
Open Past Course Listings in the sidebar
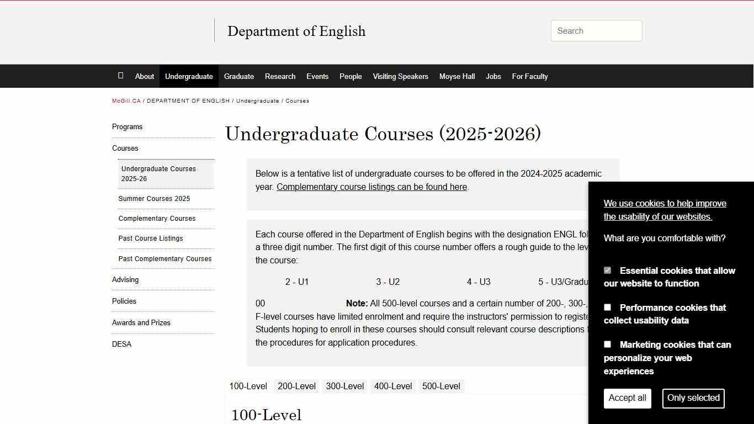[151, 238]
